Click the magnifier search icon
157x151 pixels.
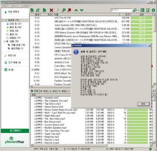coord(135,10)
